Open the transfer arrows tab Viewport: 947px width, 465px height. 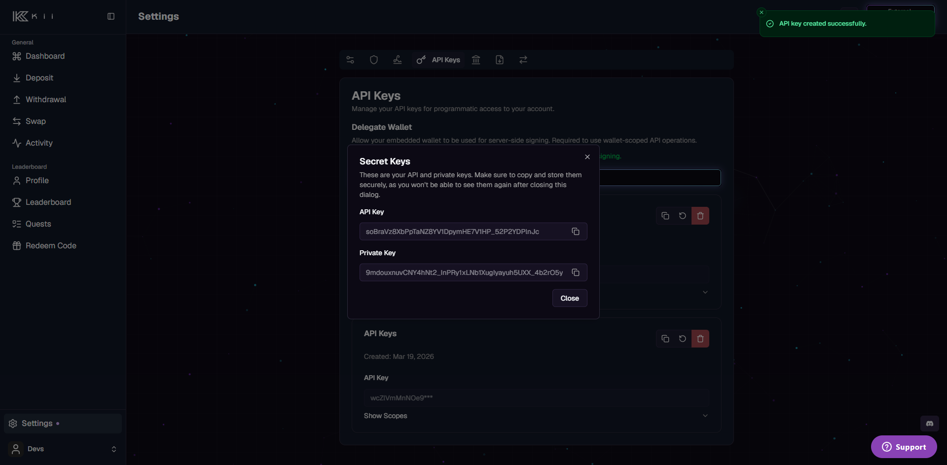tap(523, 60)
